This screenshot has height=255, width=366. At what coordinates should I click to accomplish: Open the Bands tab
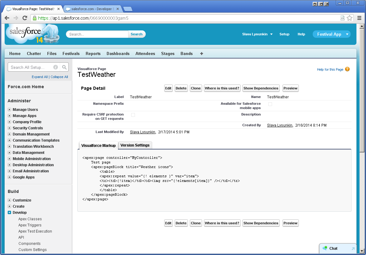click(x=186, y=53)
